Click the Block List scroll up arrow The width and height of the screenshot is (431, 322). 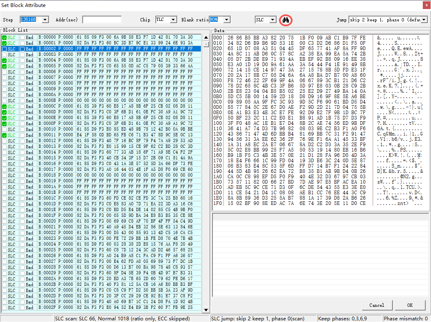pos(206,37)
